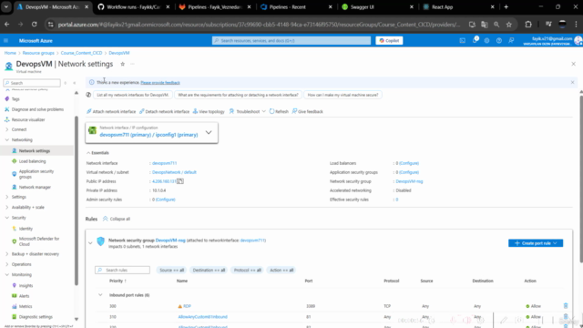Click the Copilot button
The width and height of the screenshot is (583, 328).
389,40
